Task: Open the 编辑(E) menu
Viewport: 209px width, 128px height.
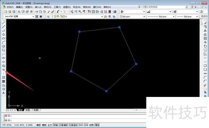Action: coord(19,7)
